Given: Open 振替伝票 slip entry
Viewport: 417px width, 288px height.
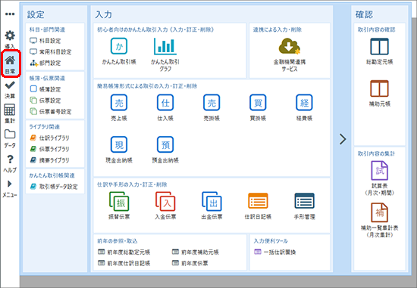Looking at the screenshot, I should (x=119, y=202).
